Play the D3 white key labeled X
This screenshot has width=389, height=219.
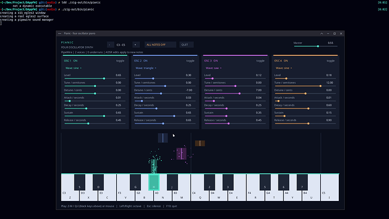click(89, 196)
